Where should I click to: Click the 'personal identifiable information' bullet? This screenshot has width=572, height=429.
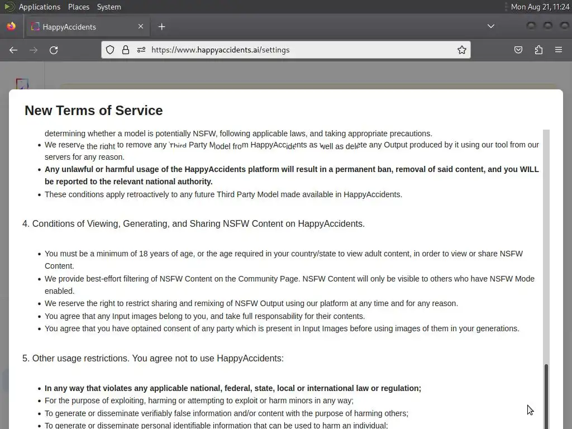[216, 425]
